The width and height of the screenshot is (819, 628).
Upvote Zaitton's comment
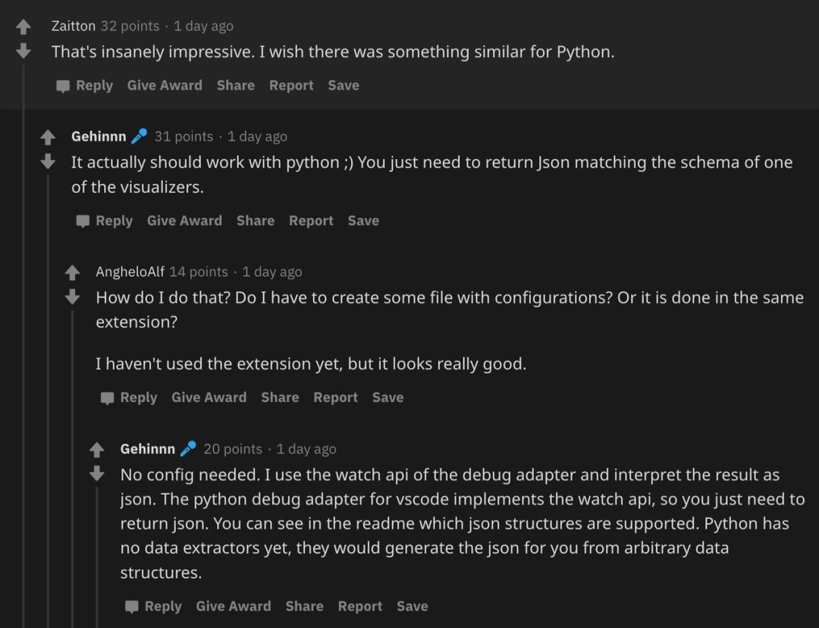(24, 27)
